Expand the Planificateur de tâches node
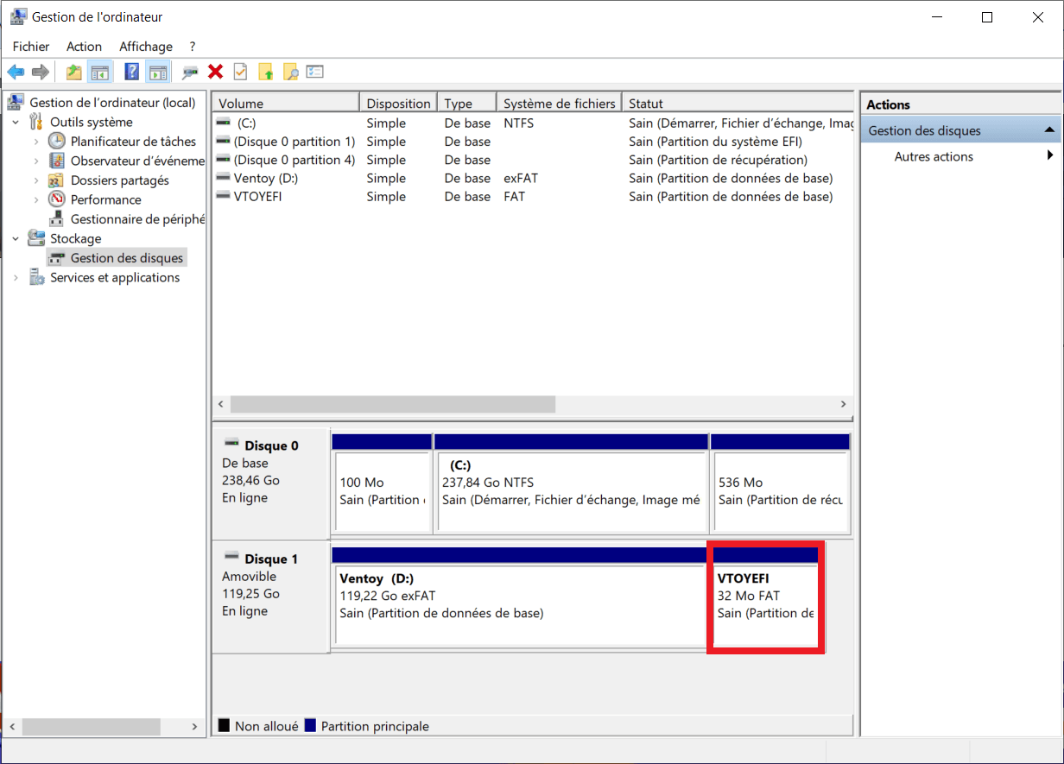1064x764 pixels. (x=35, y=142)
